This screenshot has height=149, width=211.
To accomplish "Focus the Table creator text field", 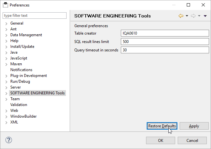I will [x=165, y=33].
